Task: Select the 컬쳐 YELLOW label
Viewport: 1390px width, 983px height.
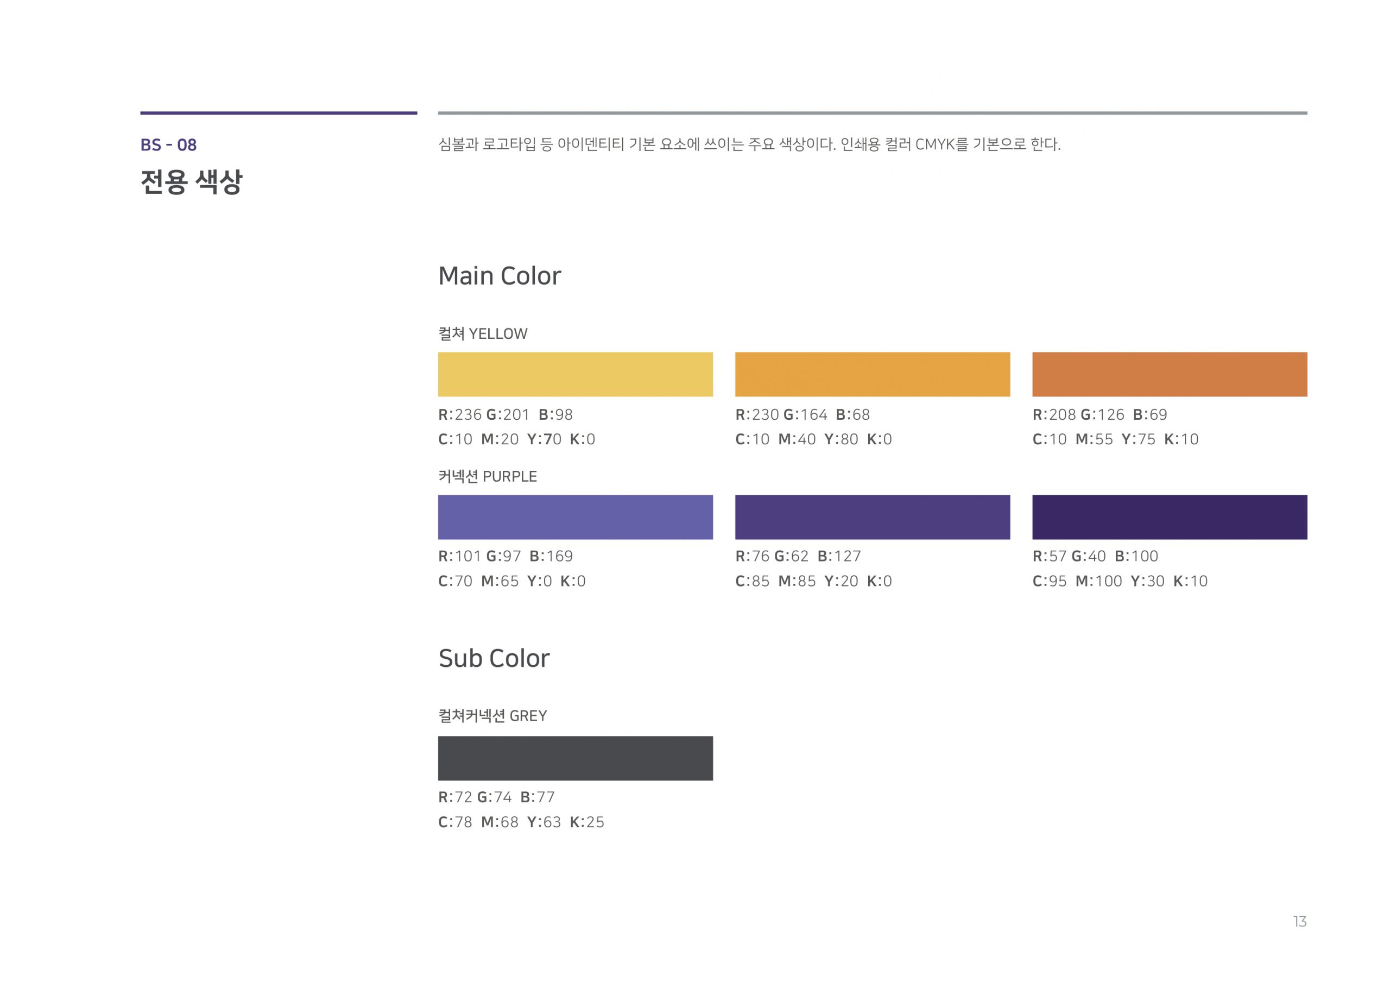Action: click(x=483, y=333)
